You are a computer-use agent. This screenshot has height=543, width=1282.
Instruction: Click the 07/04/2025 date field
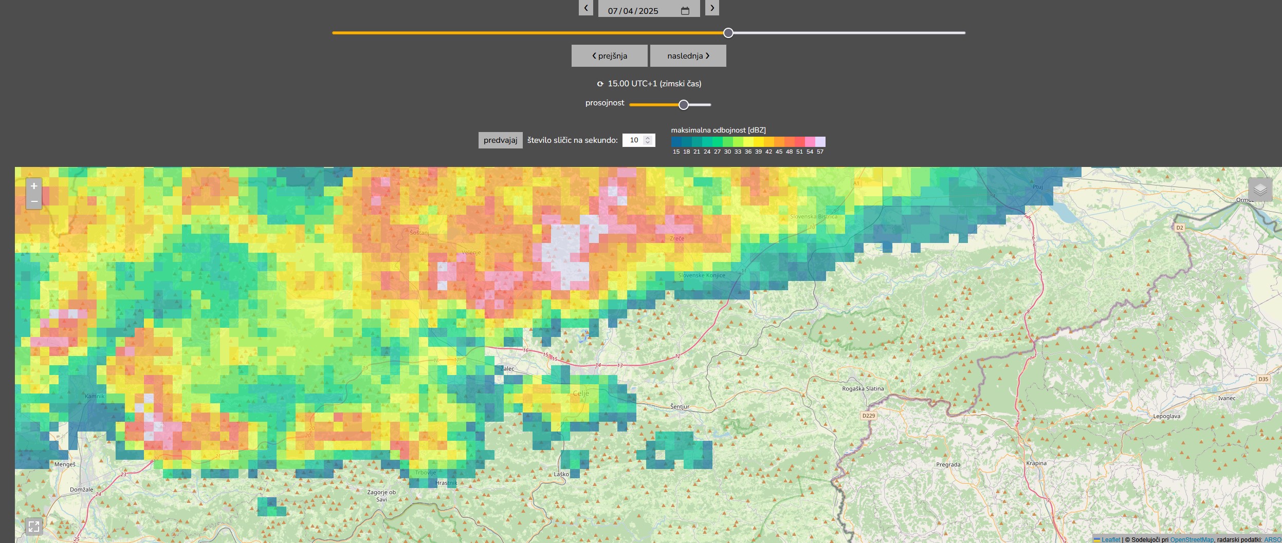point(633,11)
